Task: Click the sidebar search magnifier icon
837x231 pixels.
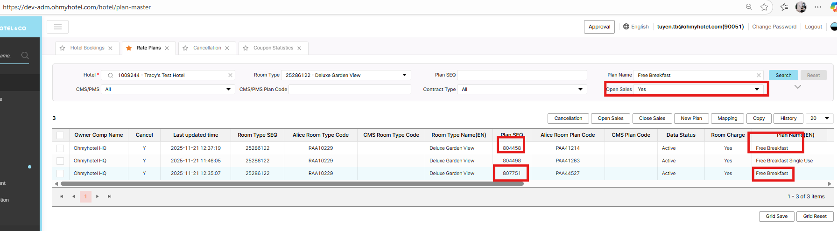Action: [25, 56]
